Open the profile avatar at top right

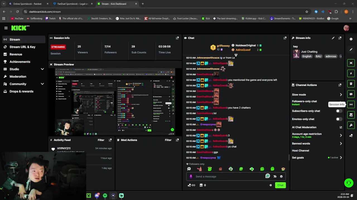[x=346, y=28]
